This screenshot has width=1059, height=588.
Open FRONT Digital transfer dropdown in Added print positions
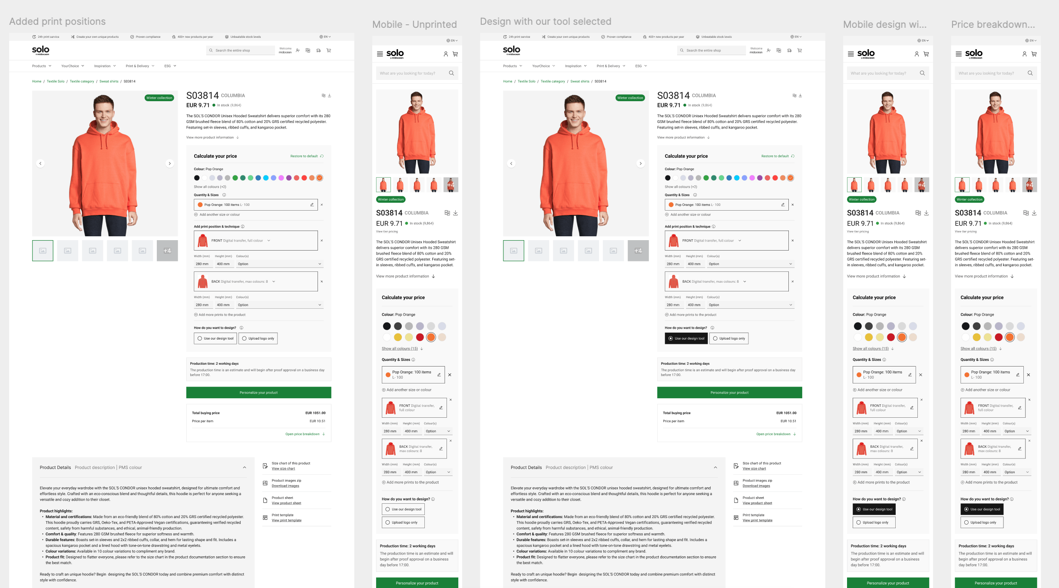point(269,241)
